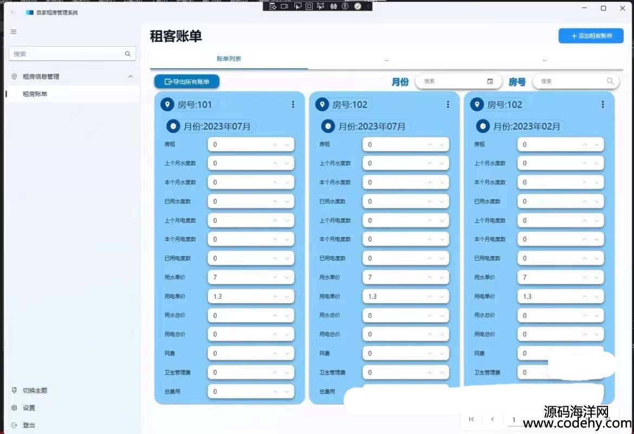Switch to the 账单列表 tab
The image size is (634, 434).
click(x=229, y=59)
